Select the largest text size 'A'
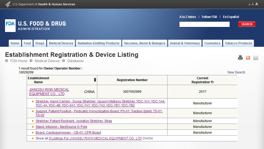This screenshot has width=264, height=149. 257,4
